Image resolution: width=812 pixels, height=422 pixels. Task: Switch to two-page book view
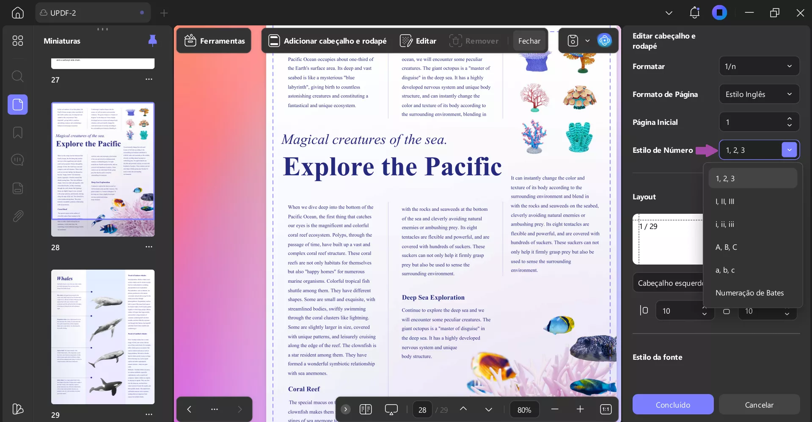click(x=366, y=409)
